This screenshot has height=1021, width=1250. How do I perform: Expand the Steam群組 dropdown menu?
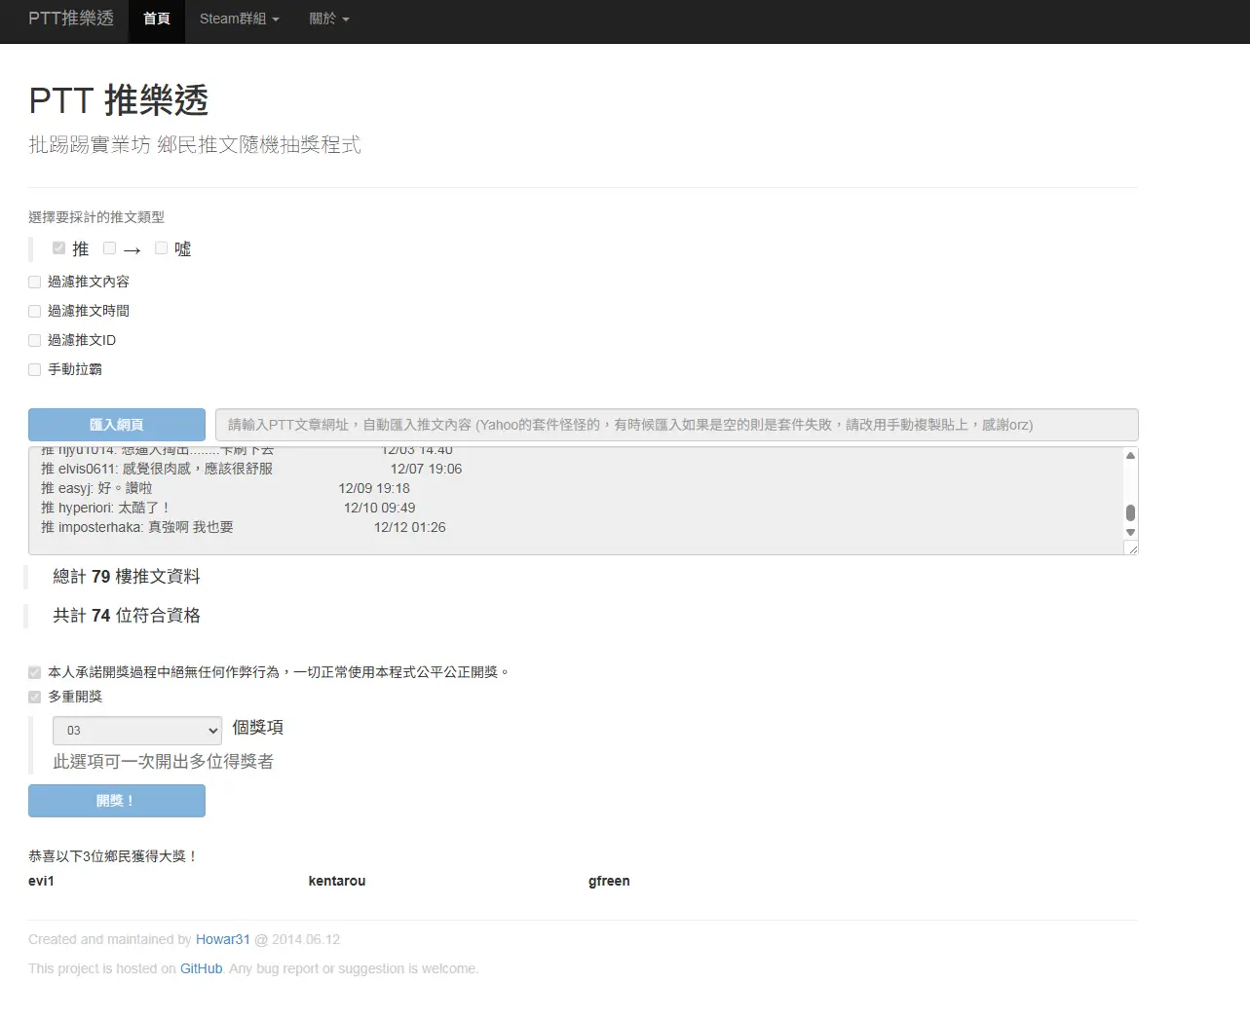239,19
